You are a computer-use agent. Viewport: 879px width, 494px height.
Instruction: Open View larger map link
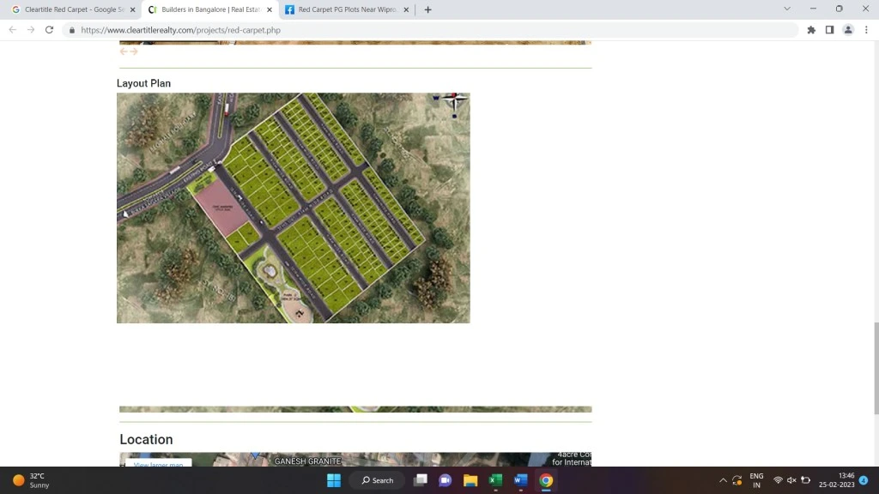coord(158,464)
